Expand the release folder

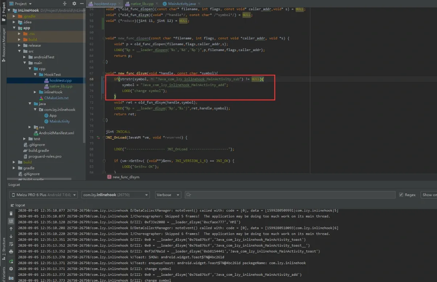click(x=25, y=46)
